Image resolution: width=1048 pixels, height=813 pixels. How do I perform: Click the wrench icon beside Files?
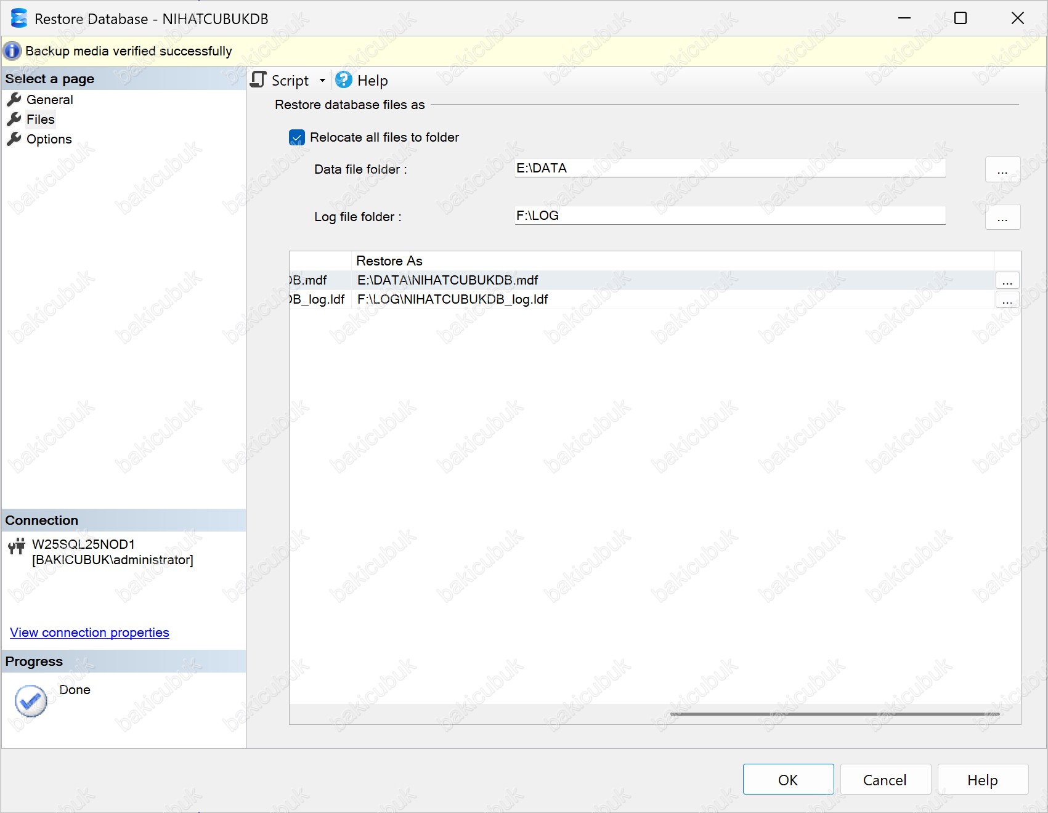tap(14, 119)
